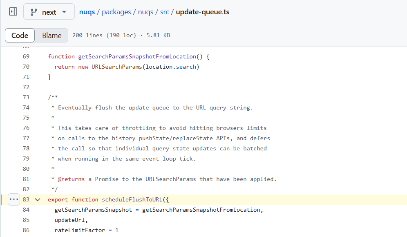Collapse the scheduleFlushToURL function code fold
Screen dimensions: 407x237
pos(38,200)
